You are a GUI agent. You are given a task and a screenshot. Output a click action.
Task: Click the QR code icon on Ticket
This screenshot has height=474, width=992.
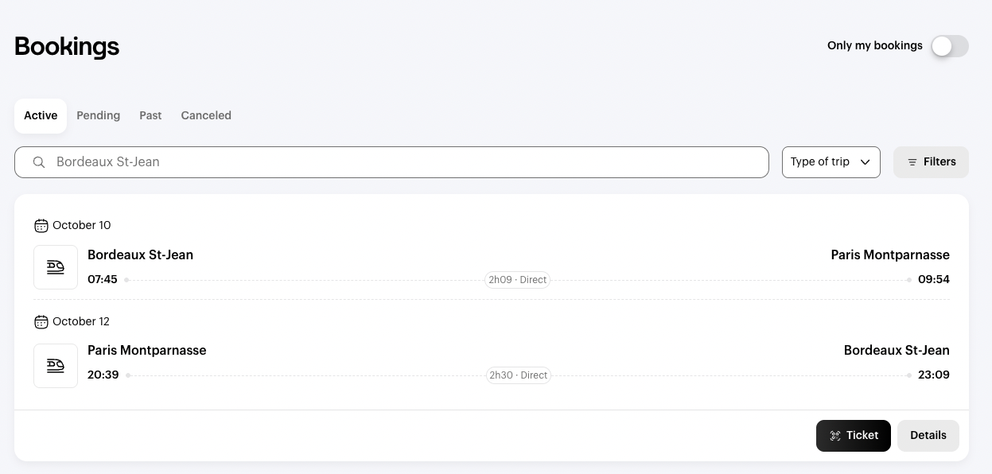(x=835, y=436)
